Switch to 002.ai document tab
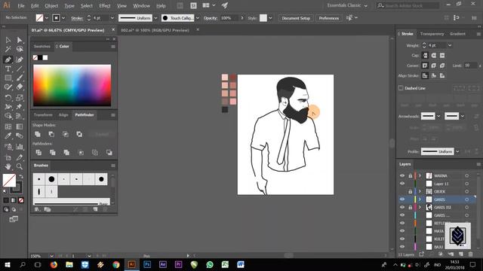Viewport: 483px width, 271px height. click(155, 30)
